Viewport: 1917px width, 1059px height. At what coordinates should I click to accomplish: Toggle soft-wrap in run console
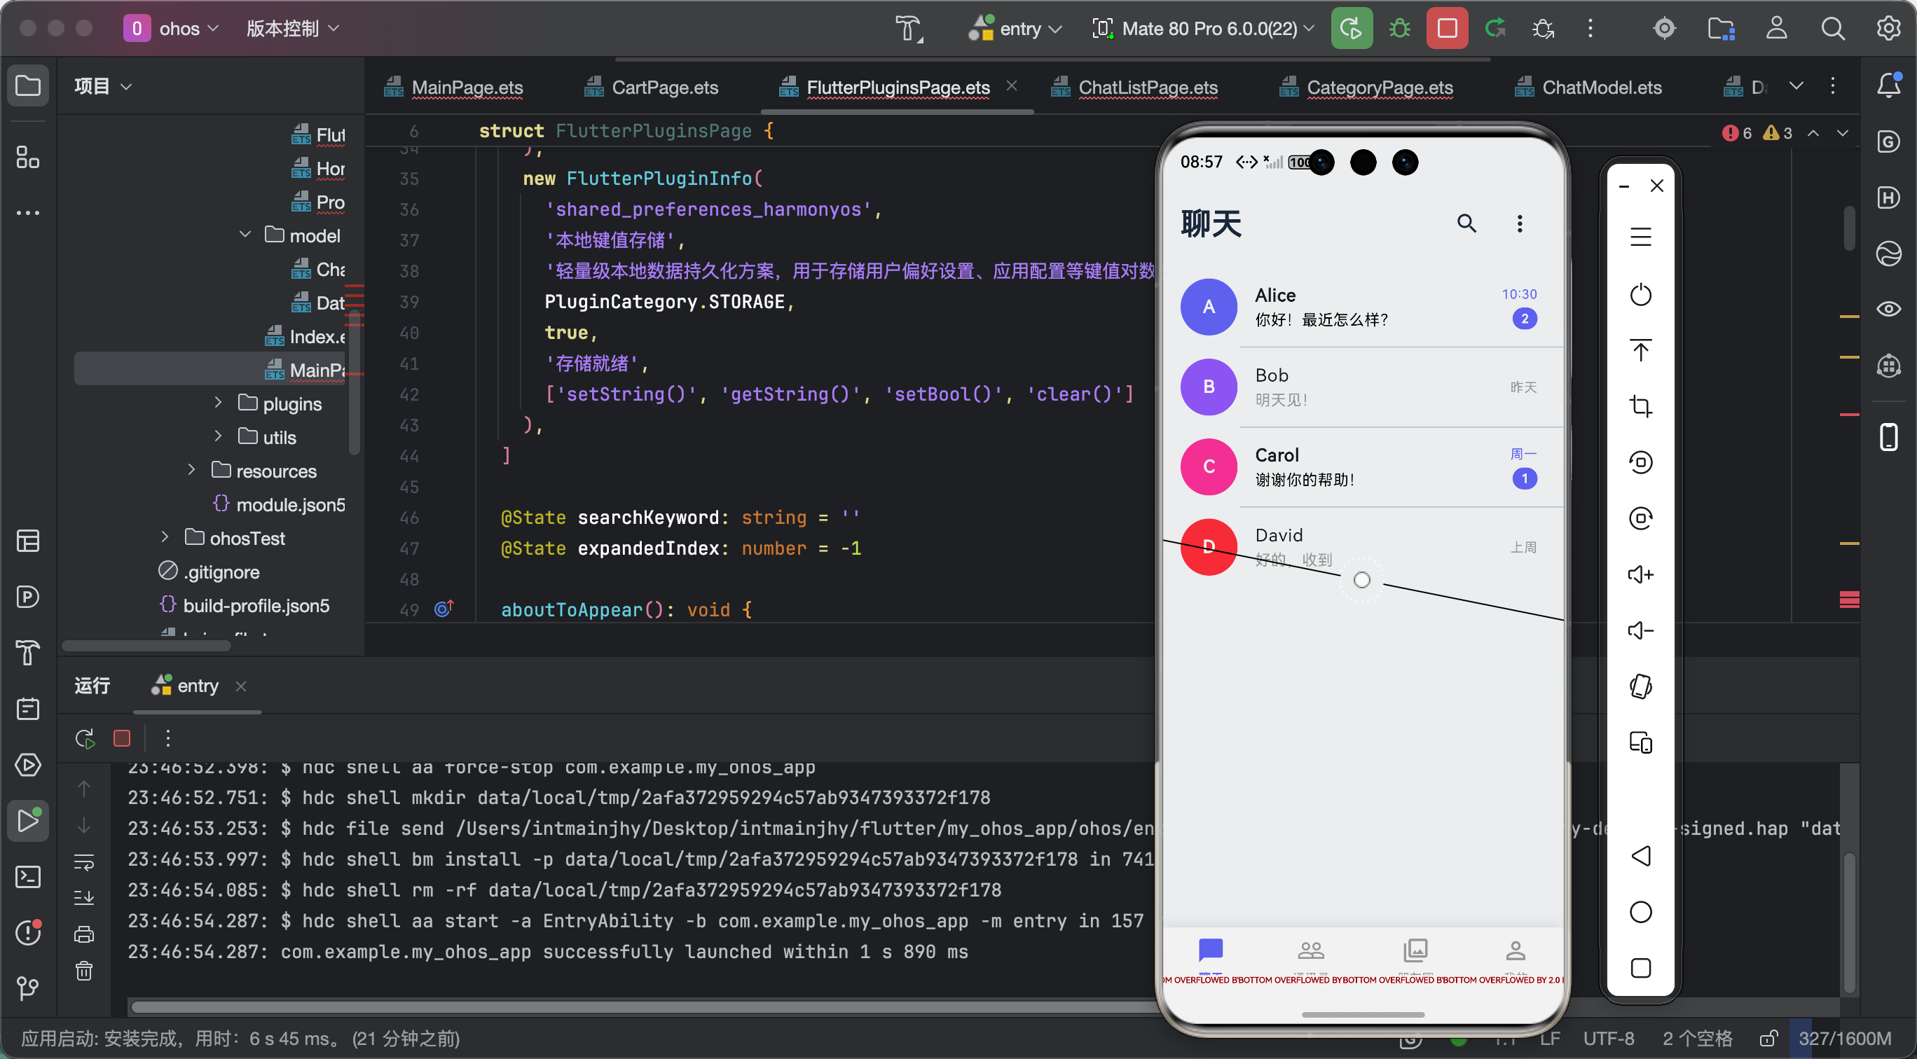84,862
